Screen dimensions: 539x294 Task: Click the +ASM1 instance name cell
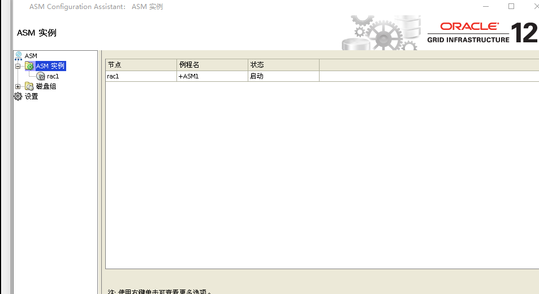213,76
